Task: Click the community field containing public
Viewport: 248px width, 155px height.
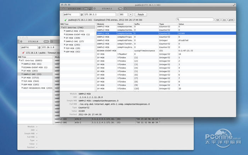Action: coord(72,14)
